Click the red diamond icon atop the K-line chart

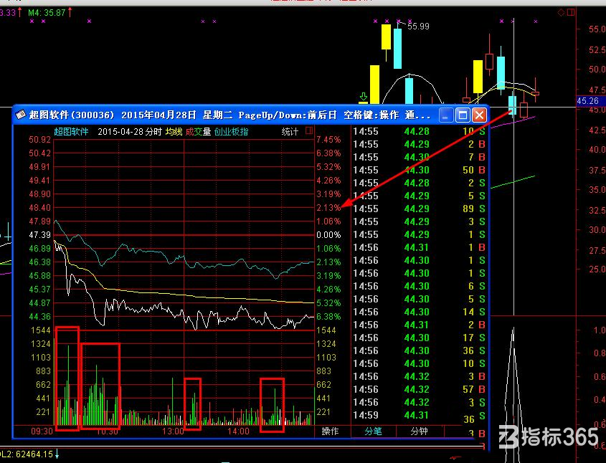[x=561, y=13]
